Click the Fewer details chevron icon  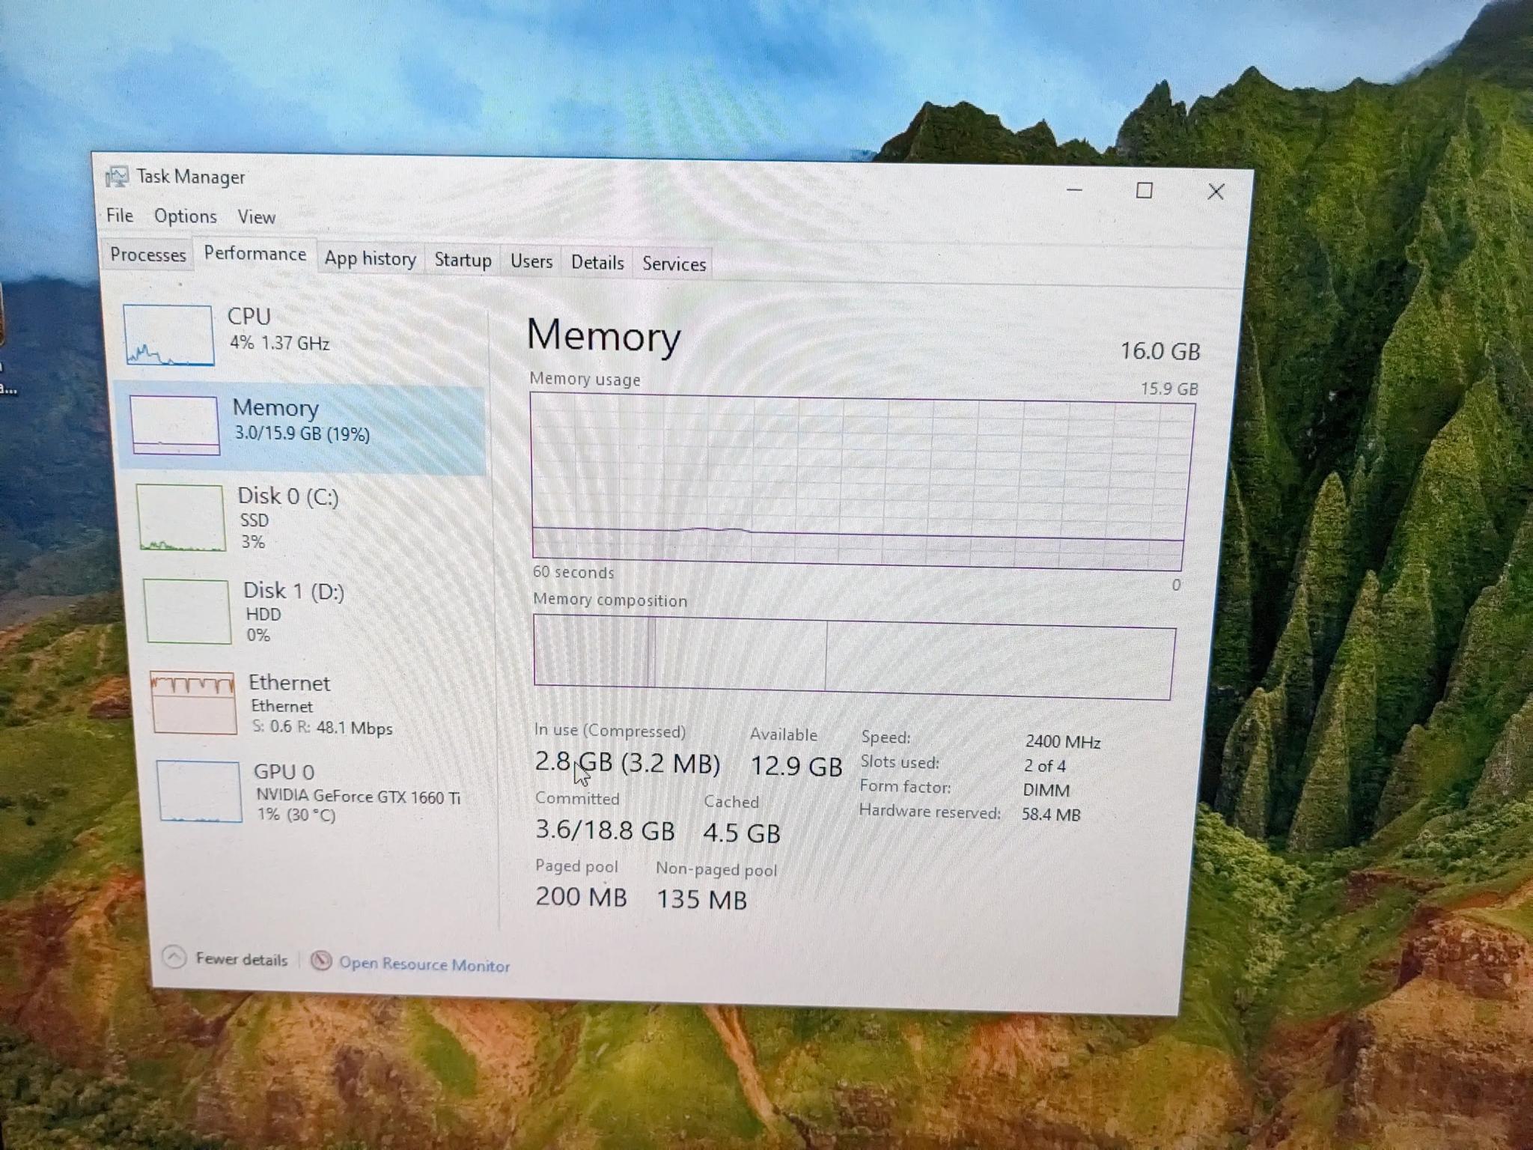(174, 957)
